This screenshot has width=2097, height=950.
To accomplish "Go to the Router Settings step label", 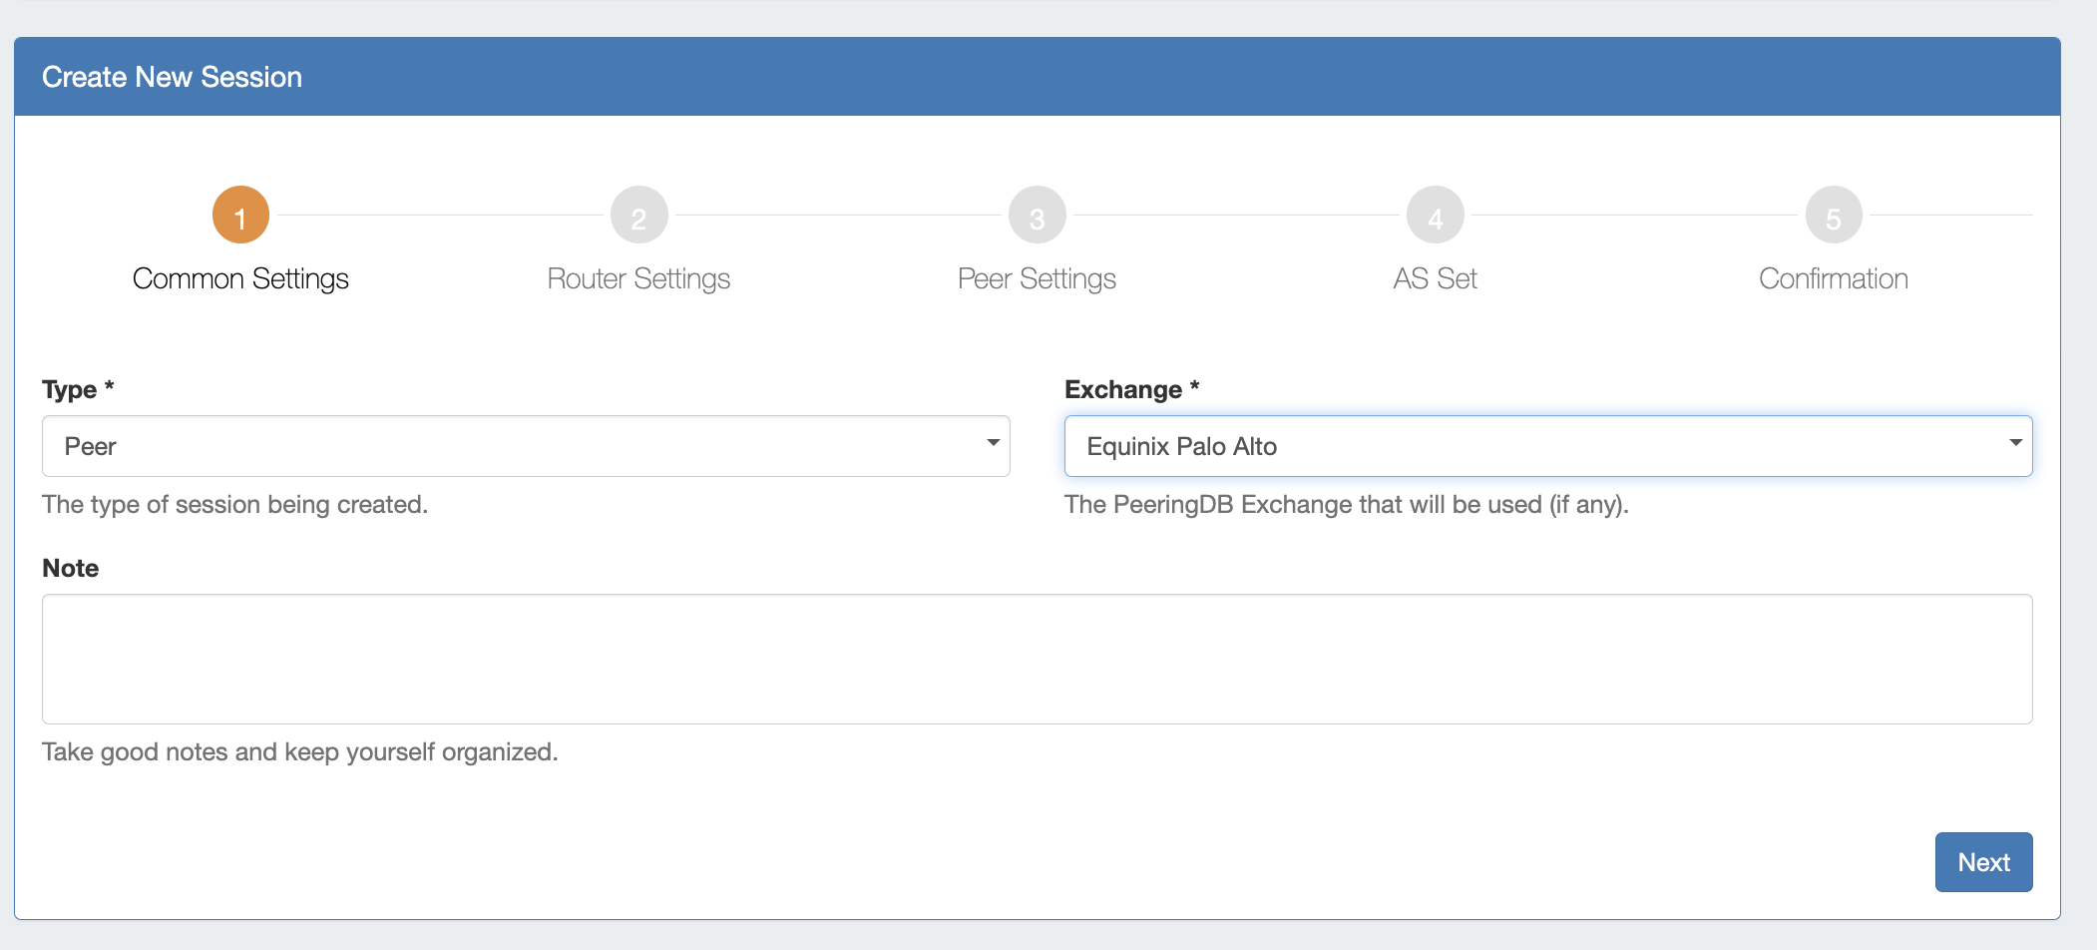I will click(x=638, y=278).
